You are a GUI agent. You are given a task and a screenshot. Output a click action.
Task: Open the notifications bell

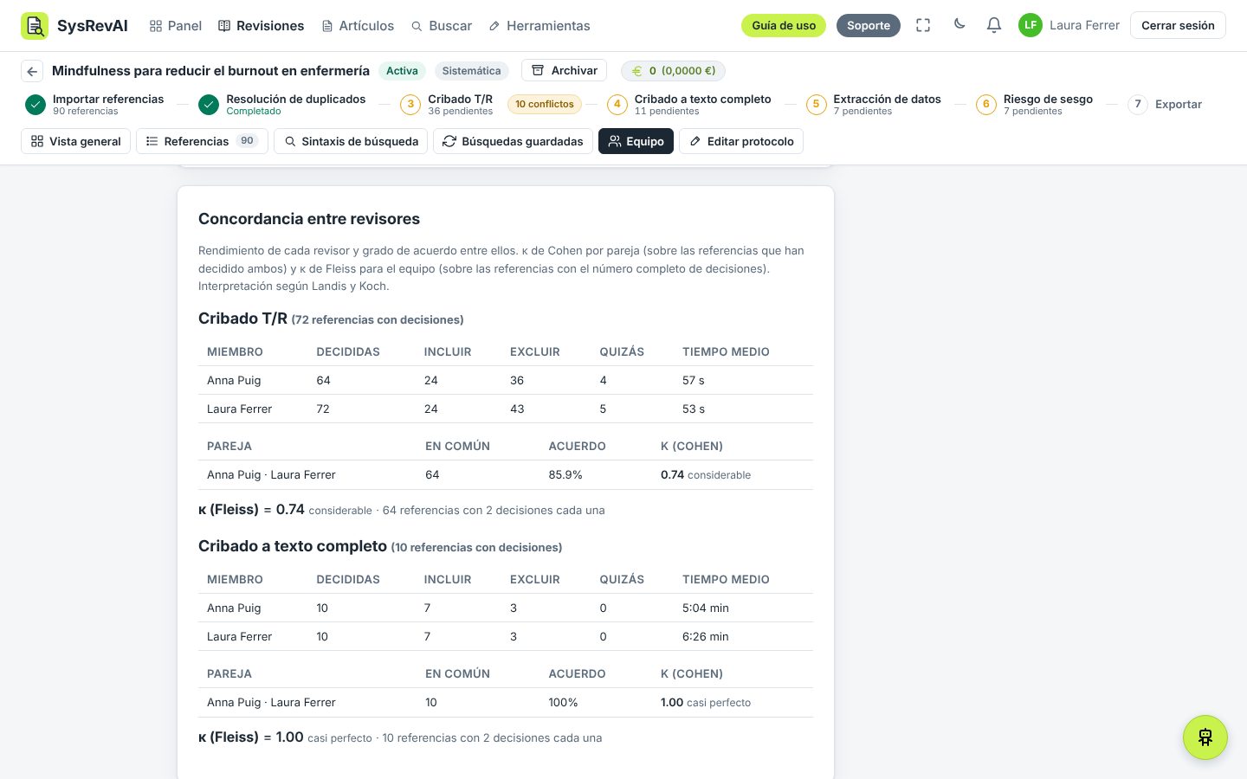[994, 25]
